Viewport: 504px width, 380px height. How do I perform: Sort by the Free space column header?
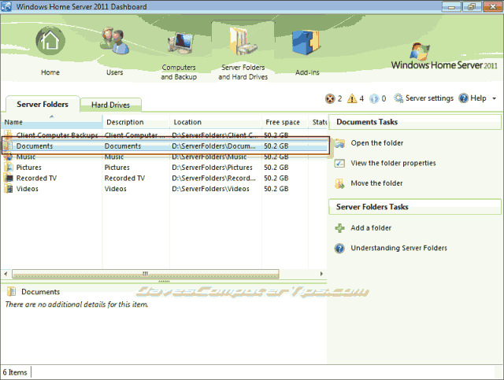(285, 122)
